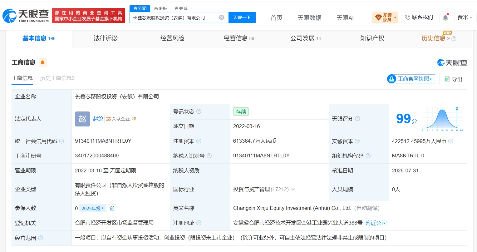Expand the 国标行业 industry classification chevron
The image size is (477, 252).
293,190
